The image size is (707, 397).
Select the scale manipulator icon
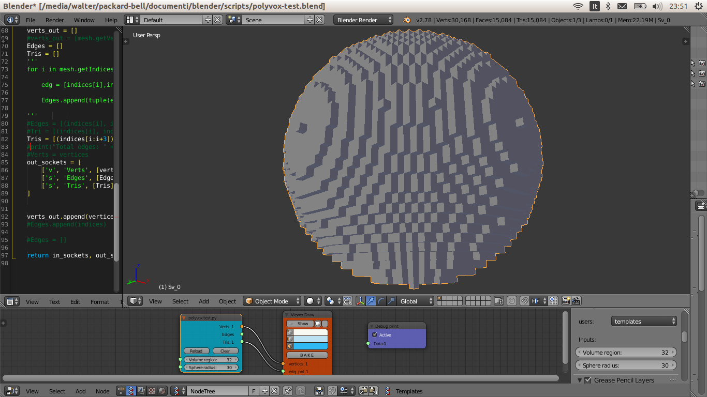tap(391, 301)
